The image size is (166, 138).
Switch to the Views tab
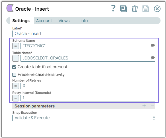tap(64, 21)
